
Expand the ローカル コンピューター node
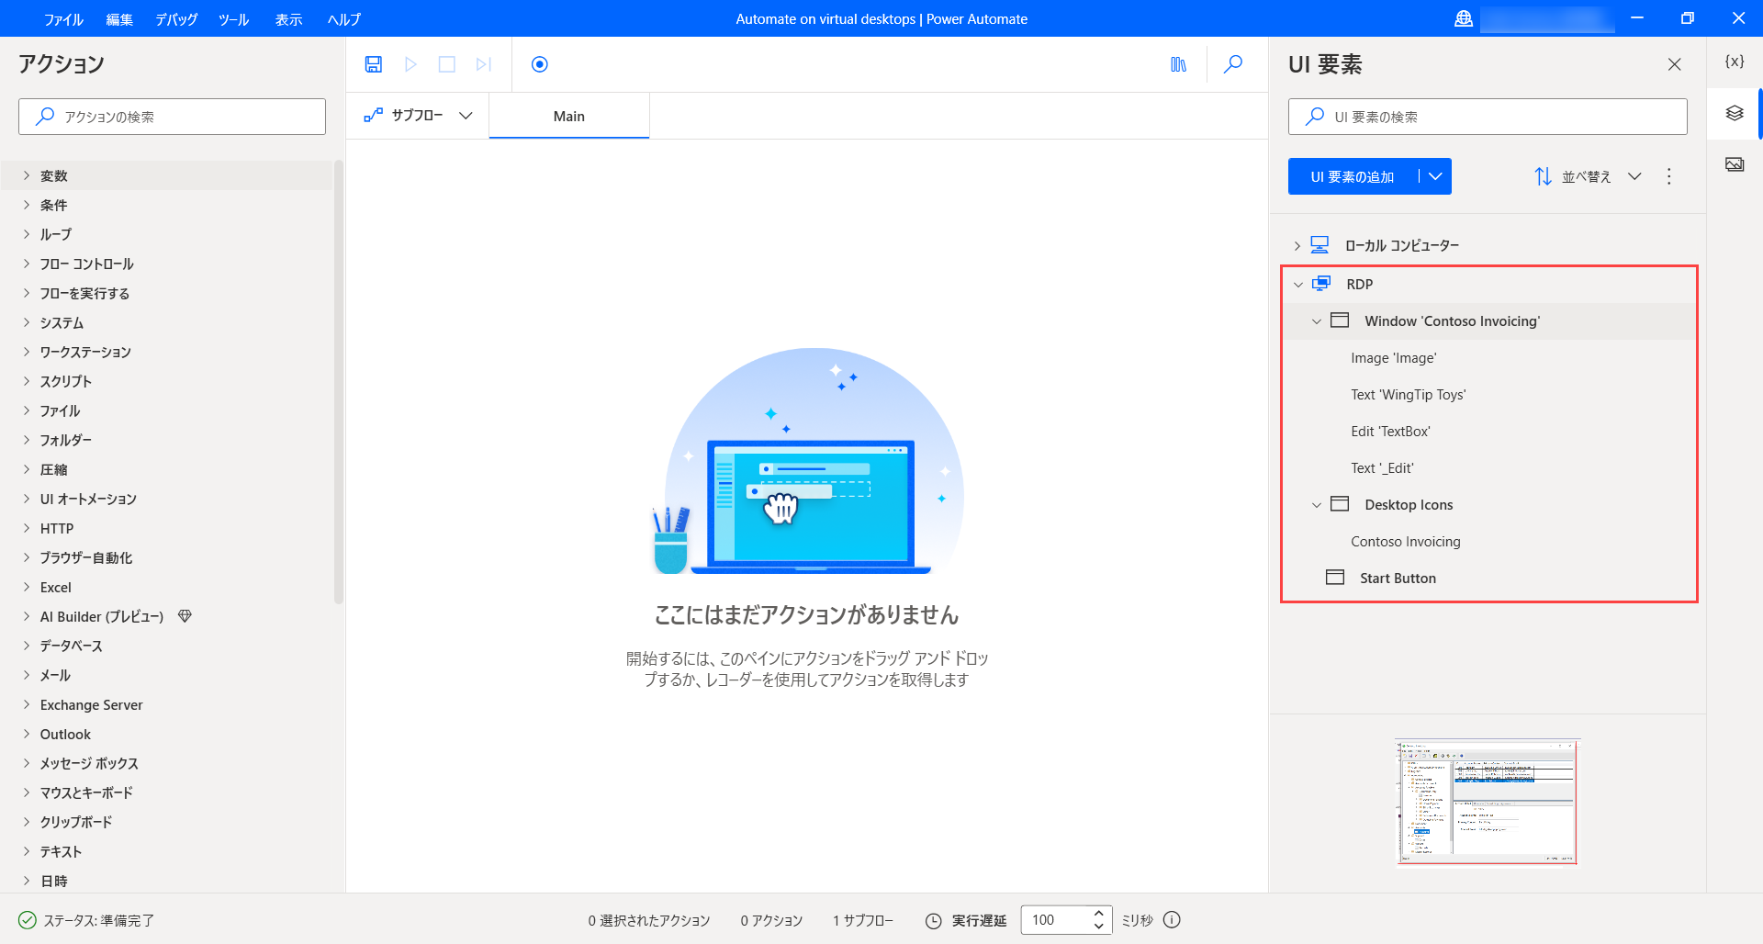1297,246
